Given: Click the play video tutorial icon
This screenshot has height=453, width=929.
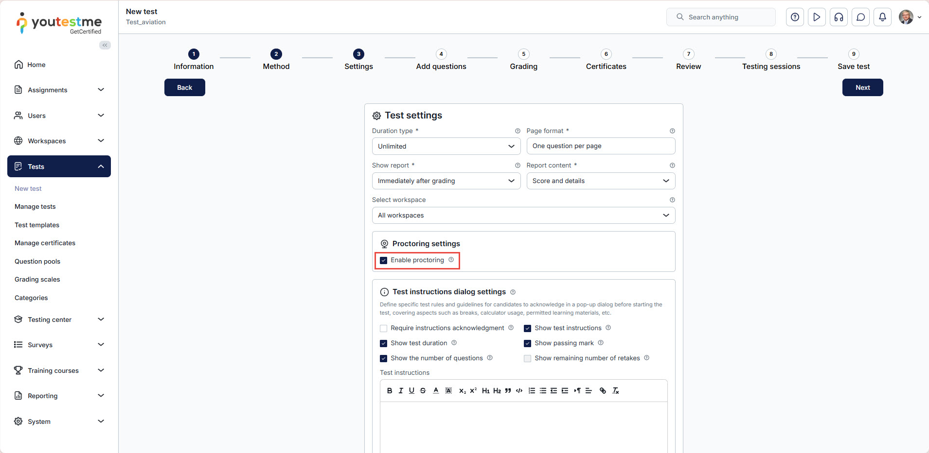Looking at the screenshot, I should (x=817, y=17).
